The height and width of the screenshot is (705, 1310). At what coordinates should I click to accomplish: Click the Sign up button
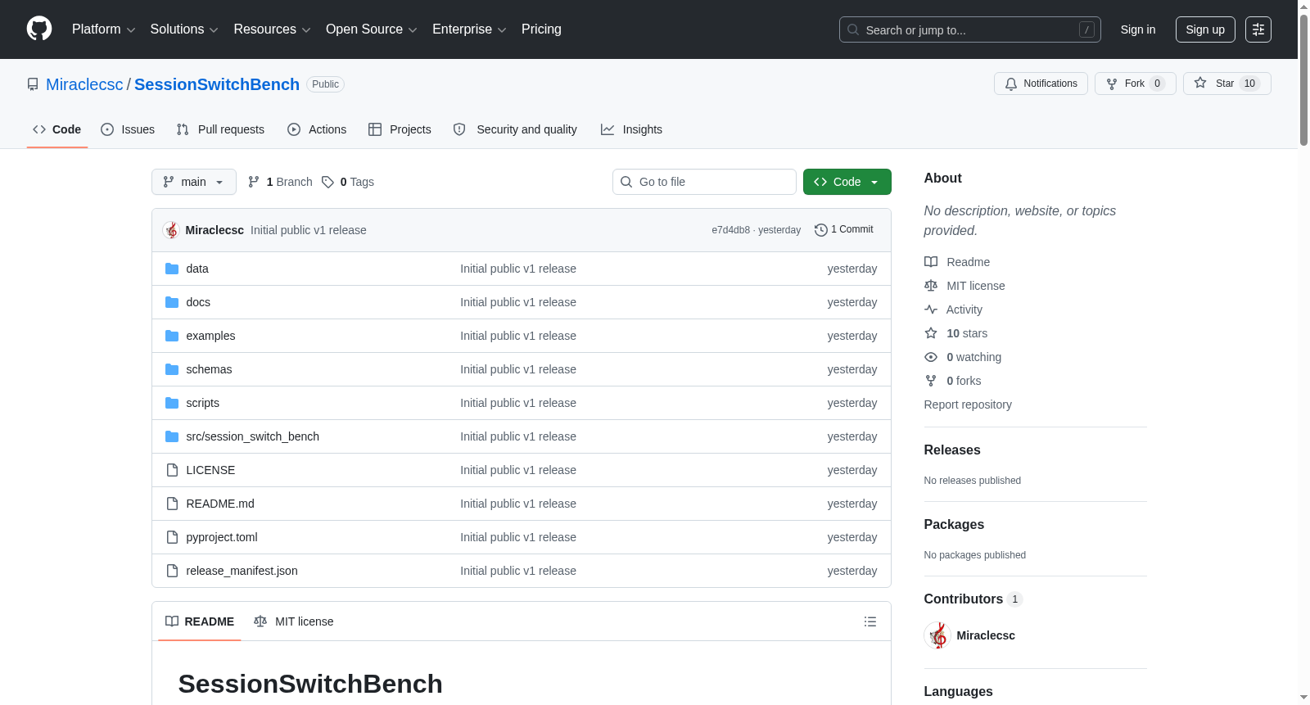point(1205,29)
